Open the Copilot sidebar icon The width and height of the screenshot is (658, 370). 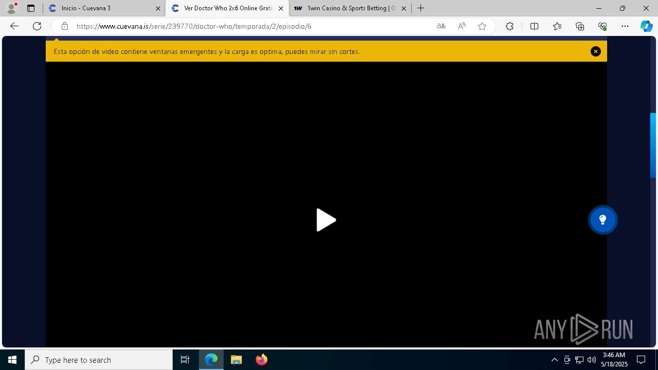(646, 26)
